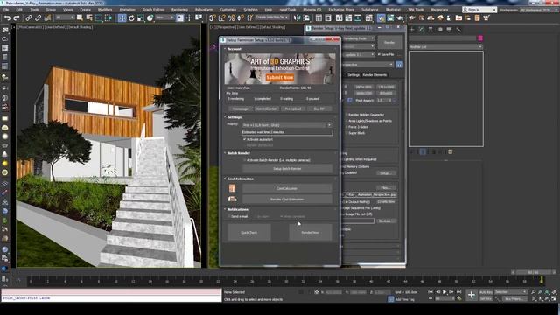Viewport: 560px width, 315px height.
Task: Click the magenta object color swatch
Action: click(480, 38)
